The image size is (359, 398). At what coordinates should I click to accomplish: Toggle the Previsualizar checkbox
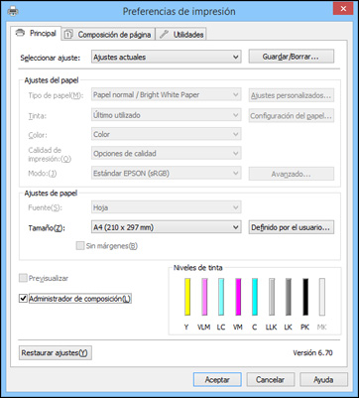23,278
